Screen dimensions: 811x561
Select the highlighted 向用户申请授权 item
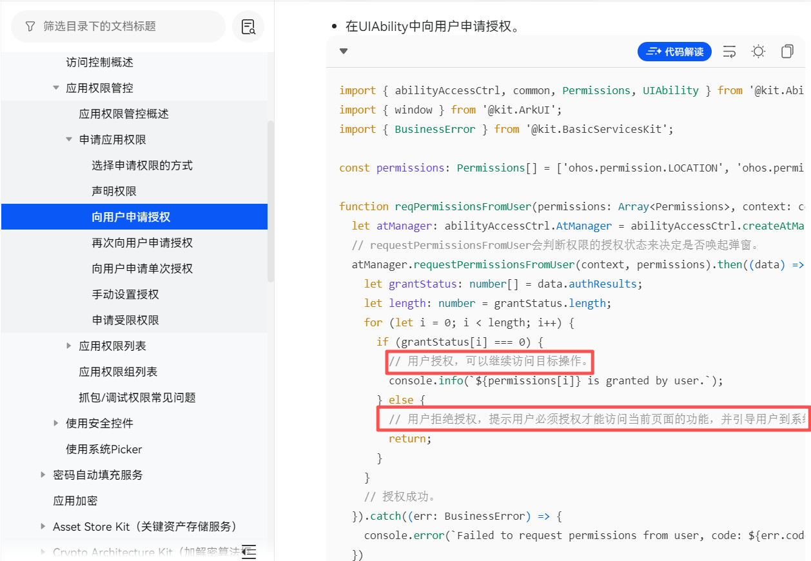[x=134, y=217]
